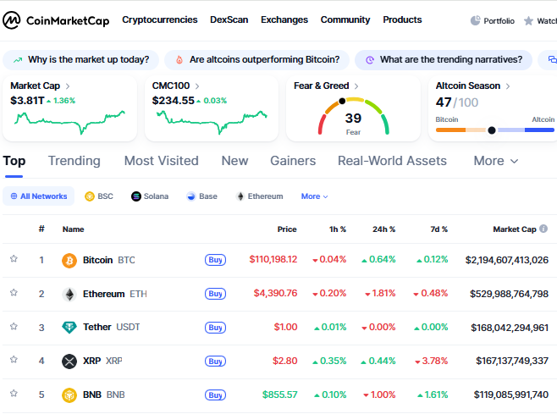This screenshot has height=414, width=557.
Task: Open the Portfolio pie chart icon
Action: pos(475,20)
